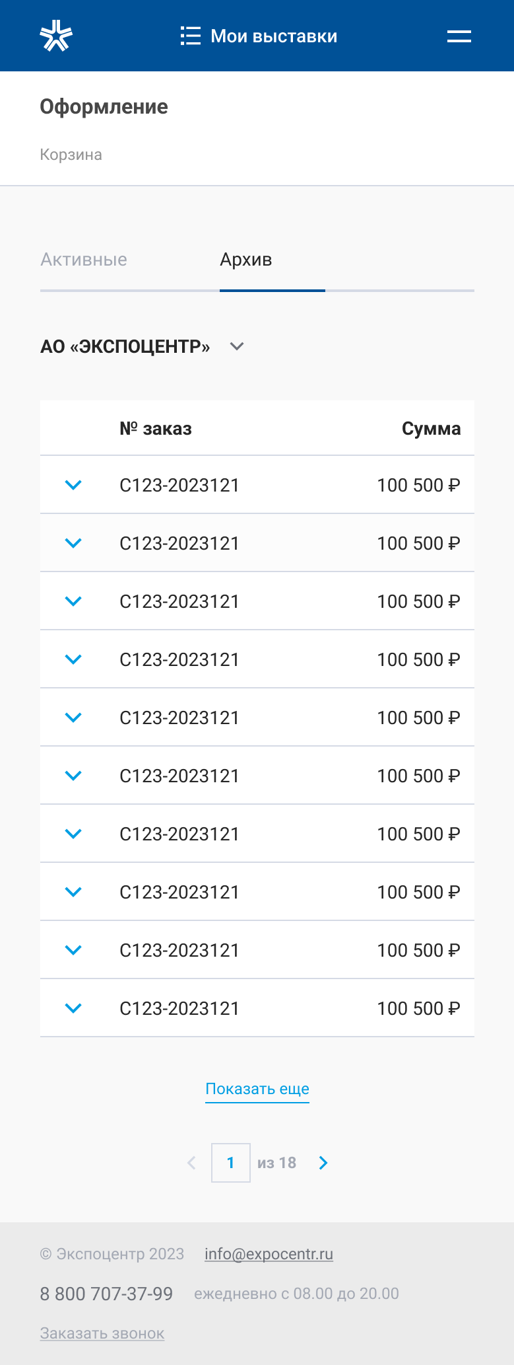Open the info@expocentr.ru email link
Screen dimensions: 514x1365
(269, 1254)
